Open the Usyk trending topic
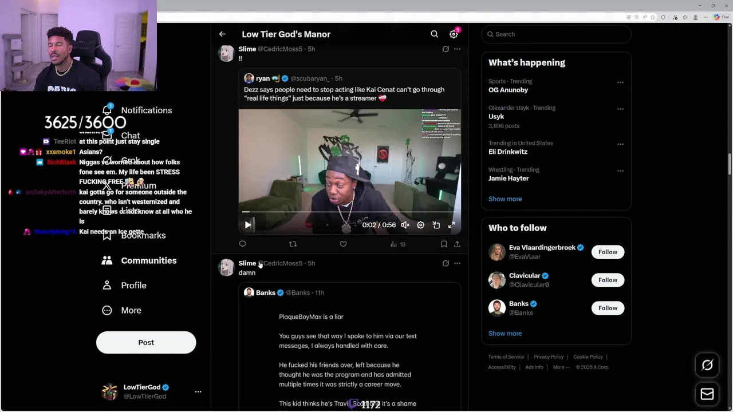The height and width of the screenshot is (412, 733). point(496,116)
